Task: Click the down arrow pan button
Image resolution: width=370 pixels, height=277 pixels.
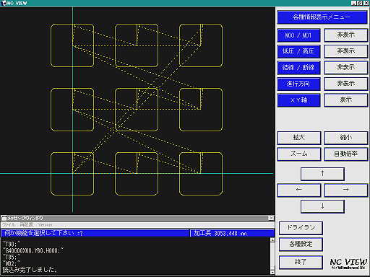Action: click(x=322, y=206)
